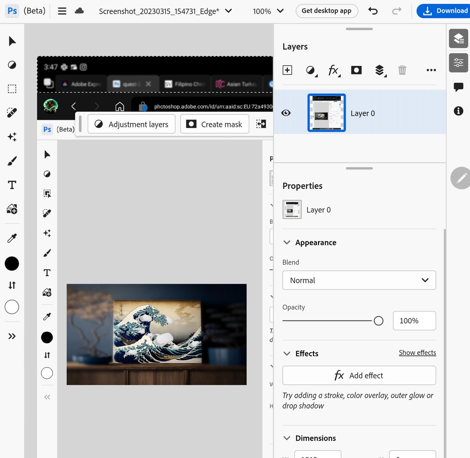Click Get desktop app button
Viewport: 470px width, 458px height.
click(x=326, y=11)
